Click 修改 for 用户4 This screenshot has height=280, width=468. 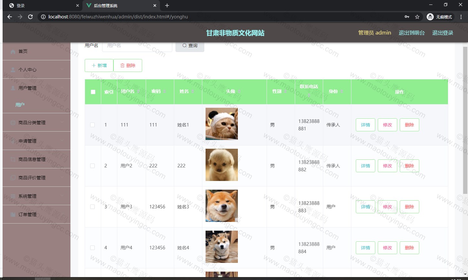tap(388, 248)
